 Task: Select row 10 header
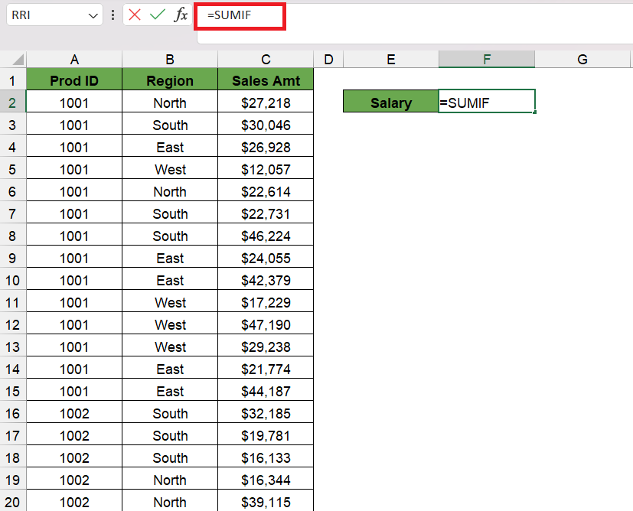pyautogui.click(x=12, y=280)
